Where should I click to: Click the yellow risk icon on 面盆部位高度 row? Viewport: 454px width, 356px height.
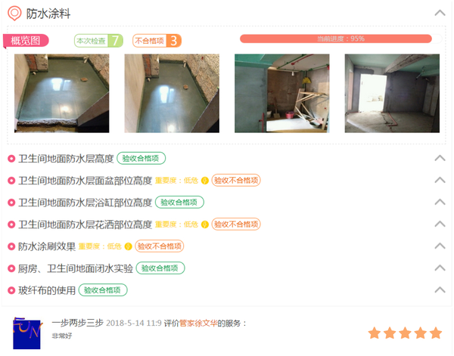(205, 181)
